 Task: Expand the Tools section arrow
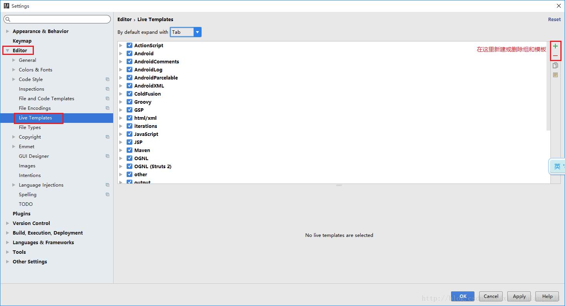[7, 252]
